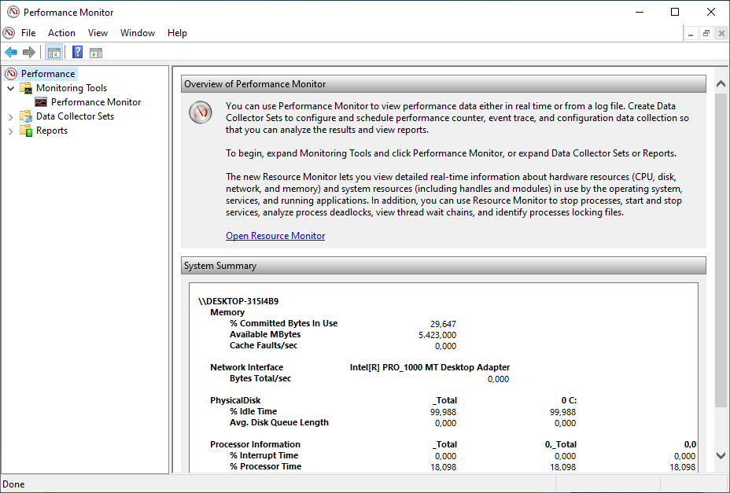This screenshot has height=493, width=730.
Task: Click the Data Collector Sets icon
Action: pos(28,116)
